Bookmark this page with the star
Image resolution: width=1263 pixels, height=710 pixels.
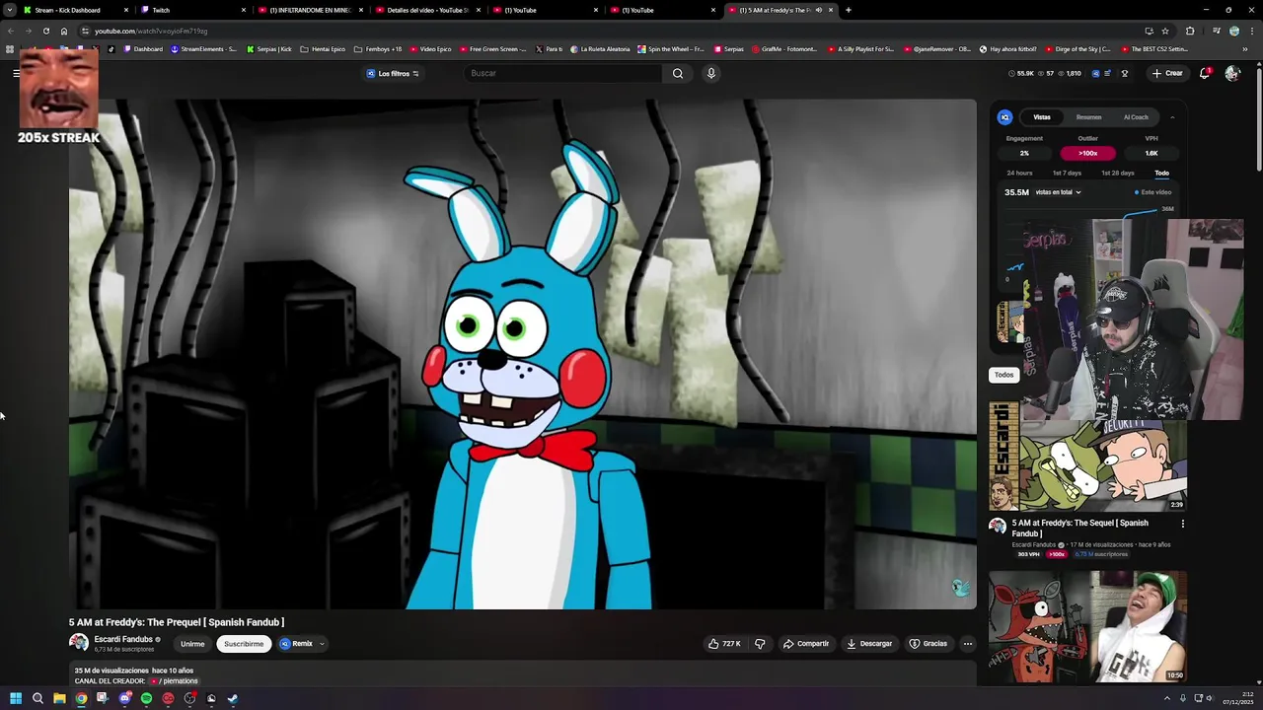[1165, 31]
